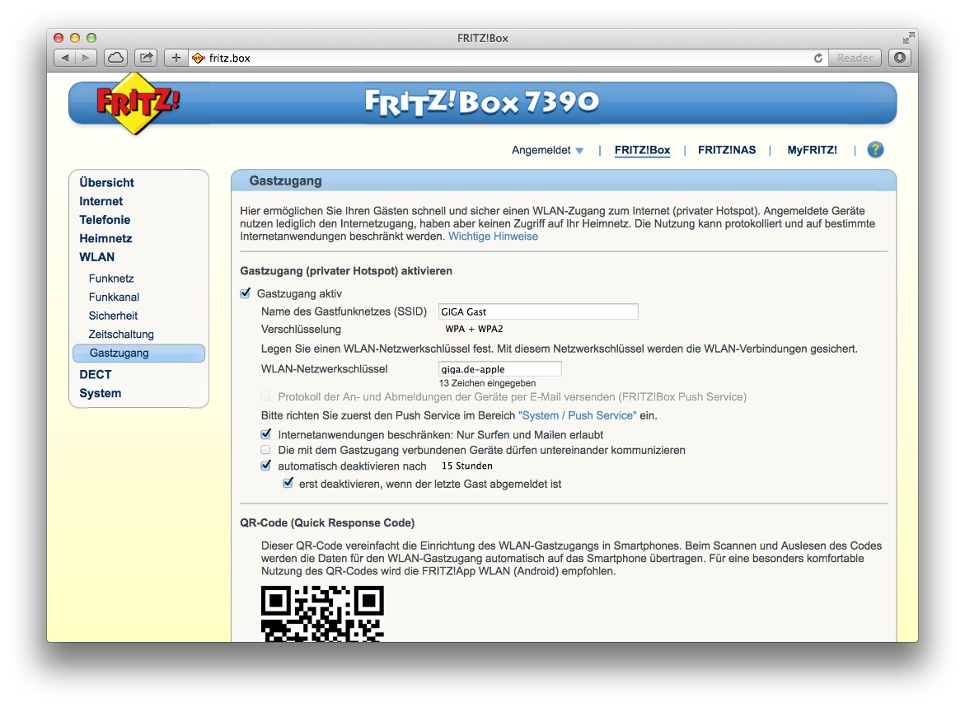Select WLAN in the sidebar
Viewport: 965px width, 707px height.
96,256
